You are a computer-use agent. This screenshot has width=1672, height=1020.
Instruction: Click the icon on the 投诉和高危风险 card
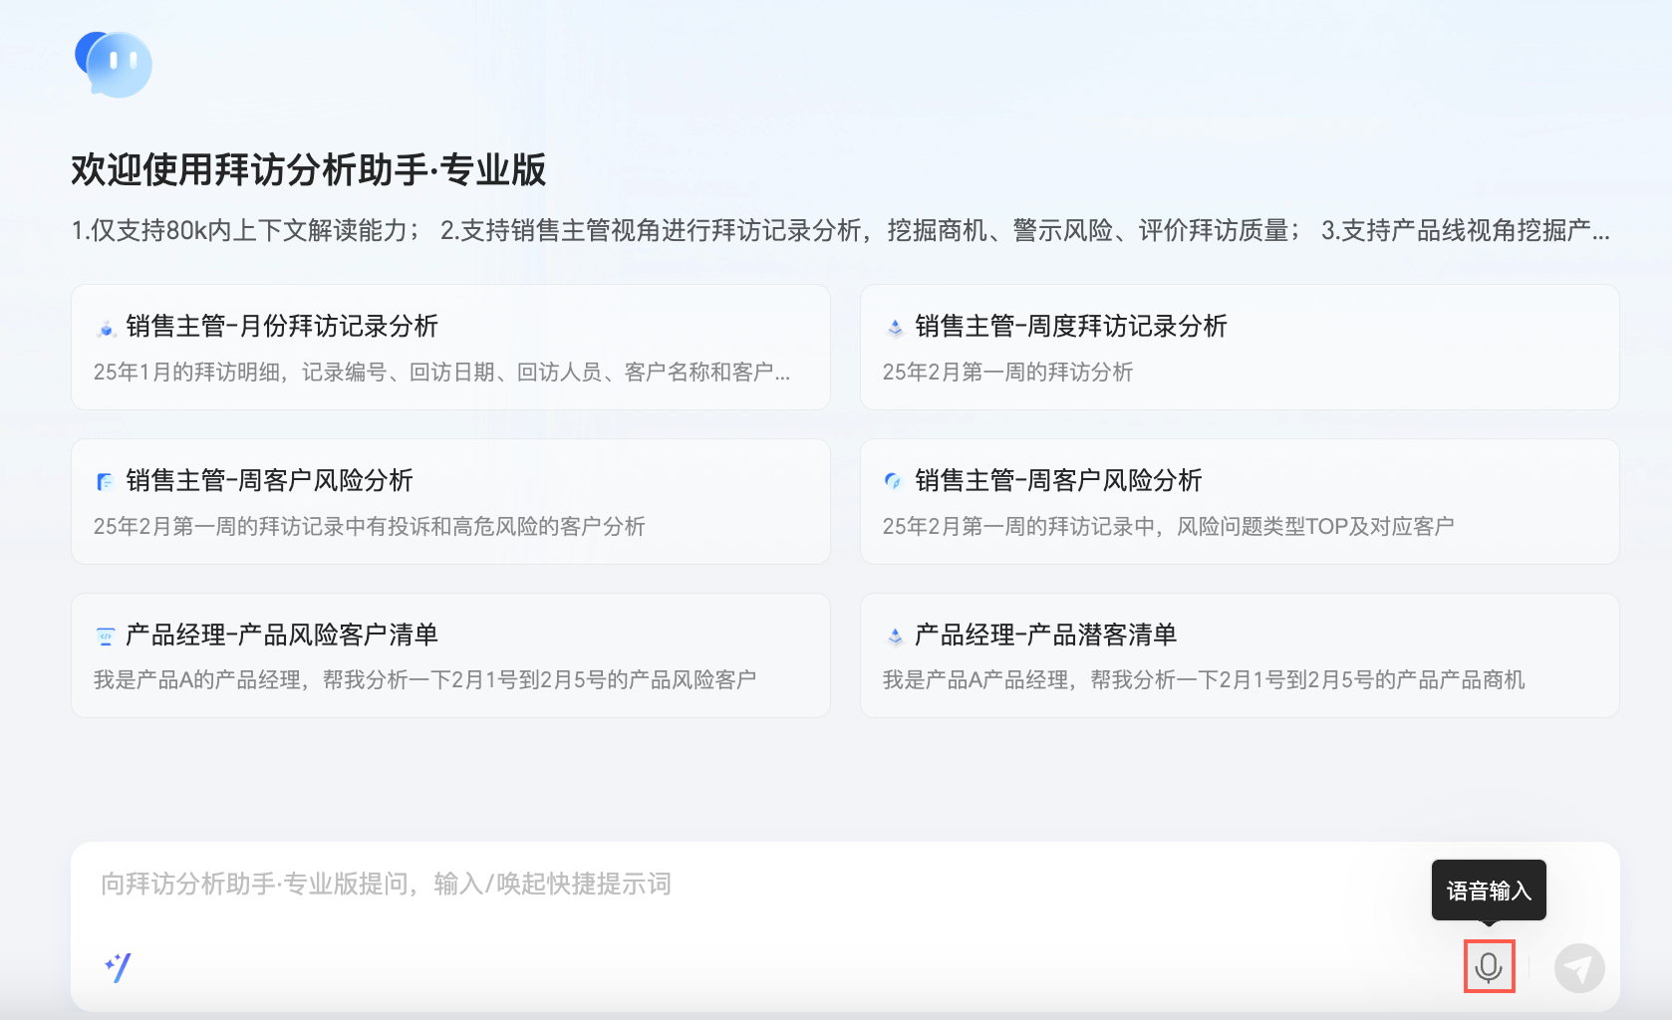[x=106, y=481]
